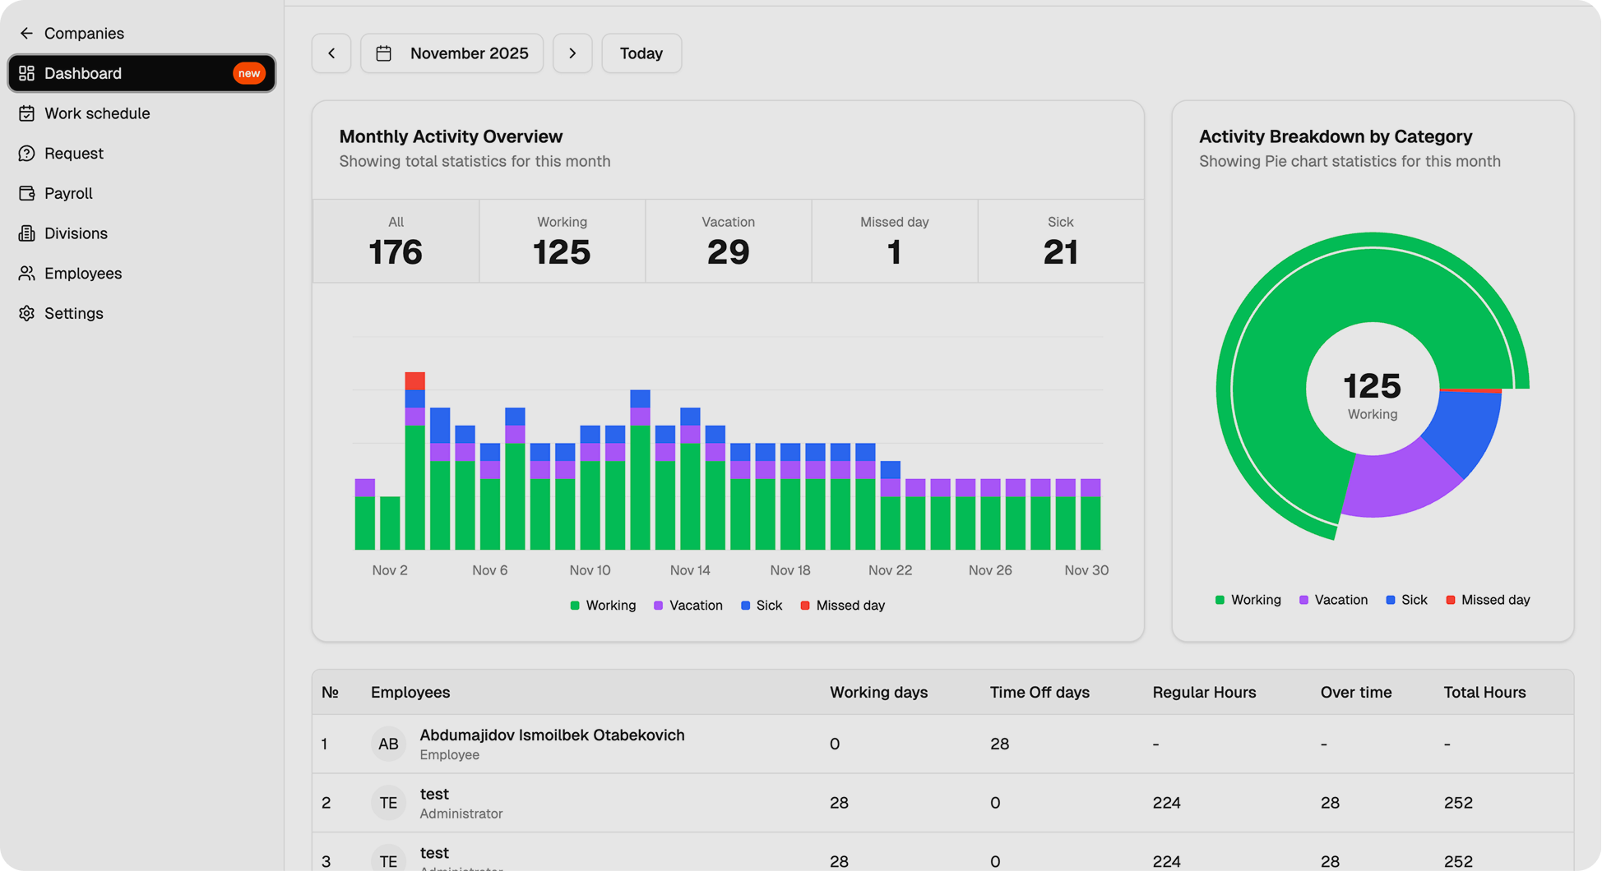The height and width of the screenshot is (871, 1602).
Task: Select the Sick statistics tab
Action: click(x=1060, y=242)
